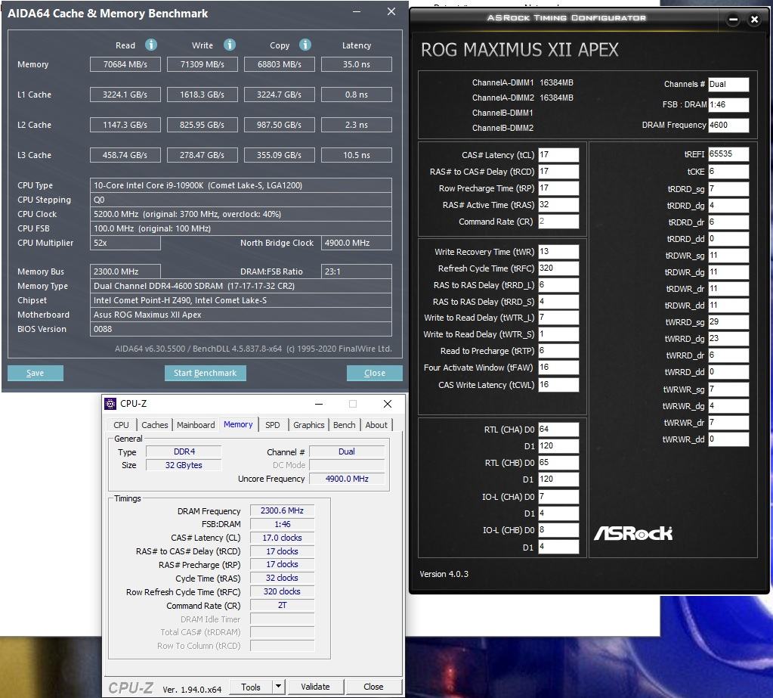Click the Row Precharge Time (tRP) field
This screenshot has width=773, height=698.
coord(558,188)
